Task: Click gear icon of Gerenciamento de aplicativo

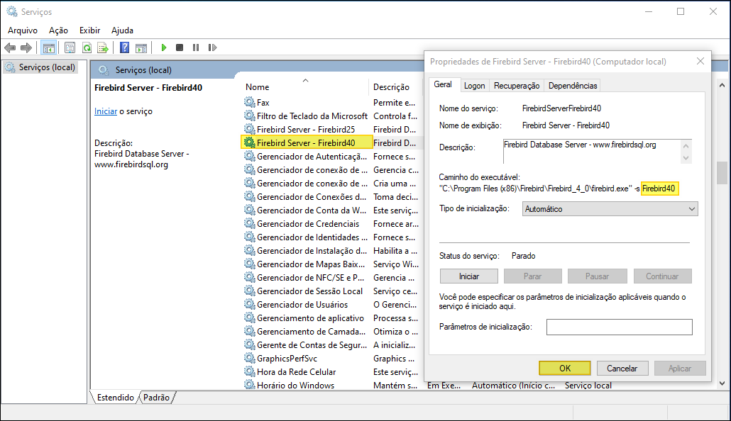Action: (x=250, y=318)
